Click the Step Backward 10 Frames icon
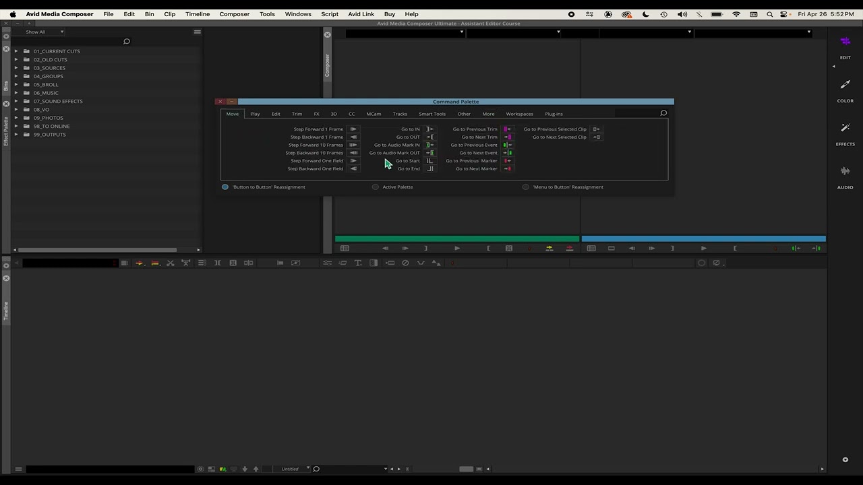 click(x=353, y=153)
